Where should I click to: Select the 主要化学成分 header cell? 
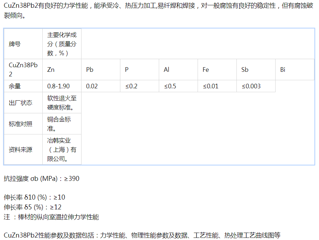(x=62, y=44)
